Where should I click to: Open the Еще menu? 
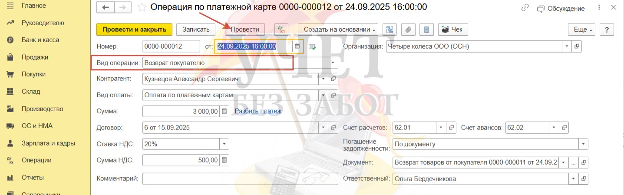[x=581, y=30]
